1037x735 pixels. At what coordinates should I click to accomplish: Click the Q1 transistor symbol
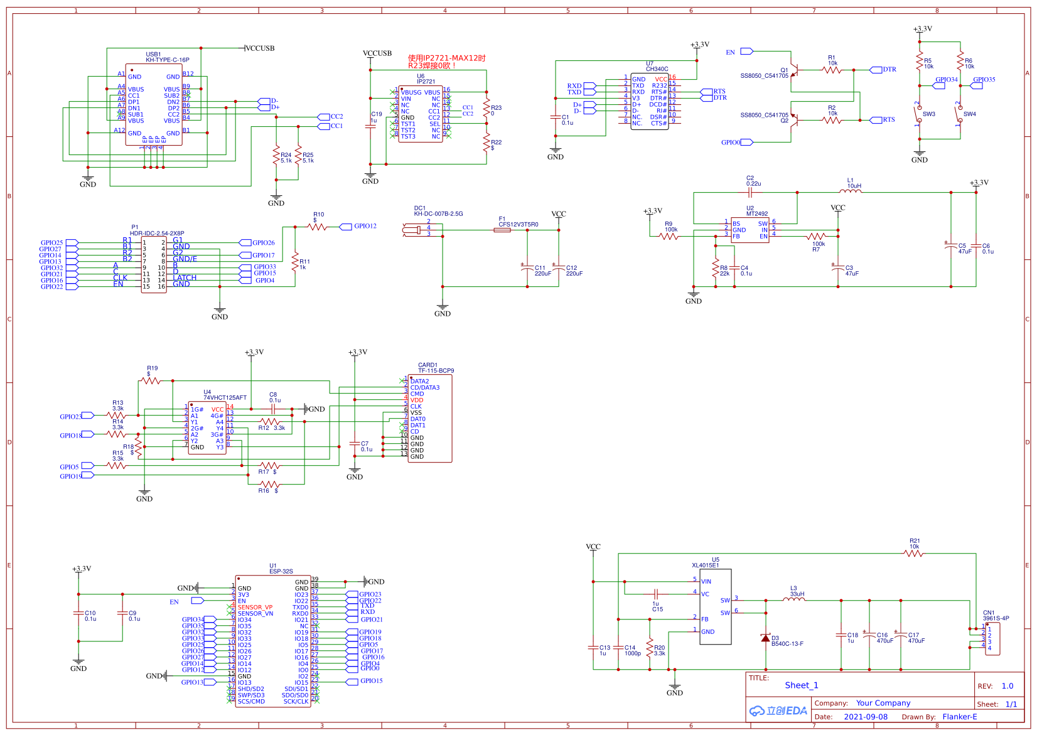[795, 70]
